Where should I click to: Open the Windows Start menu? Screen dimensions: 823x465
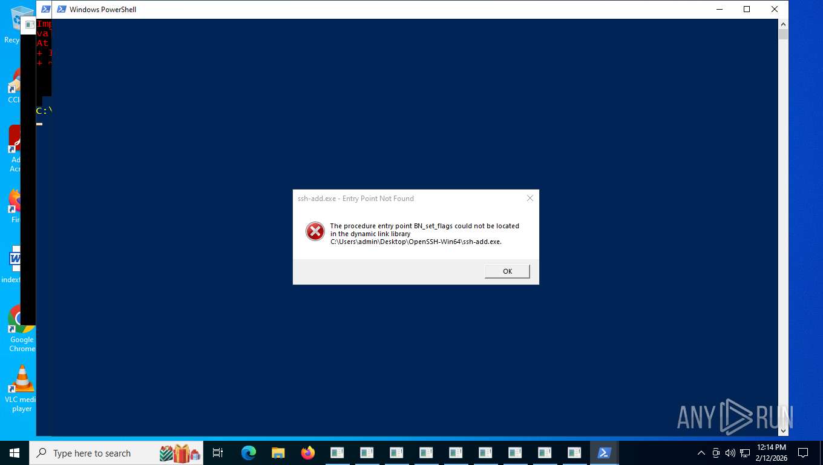15,453
